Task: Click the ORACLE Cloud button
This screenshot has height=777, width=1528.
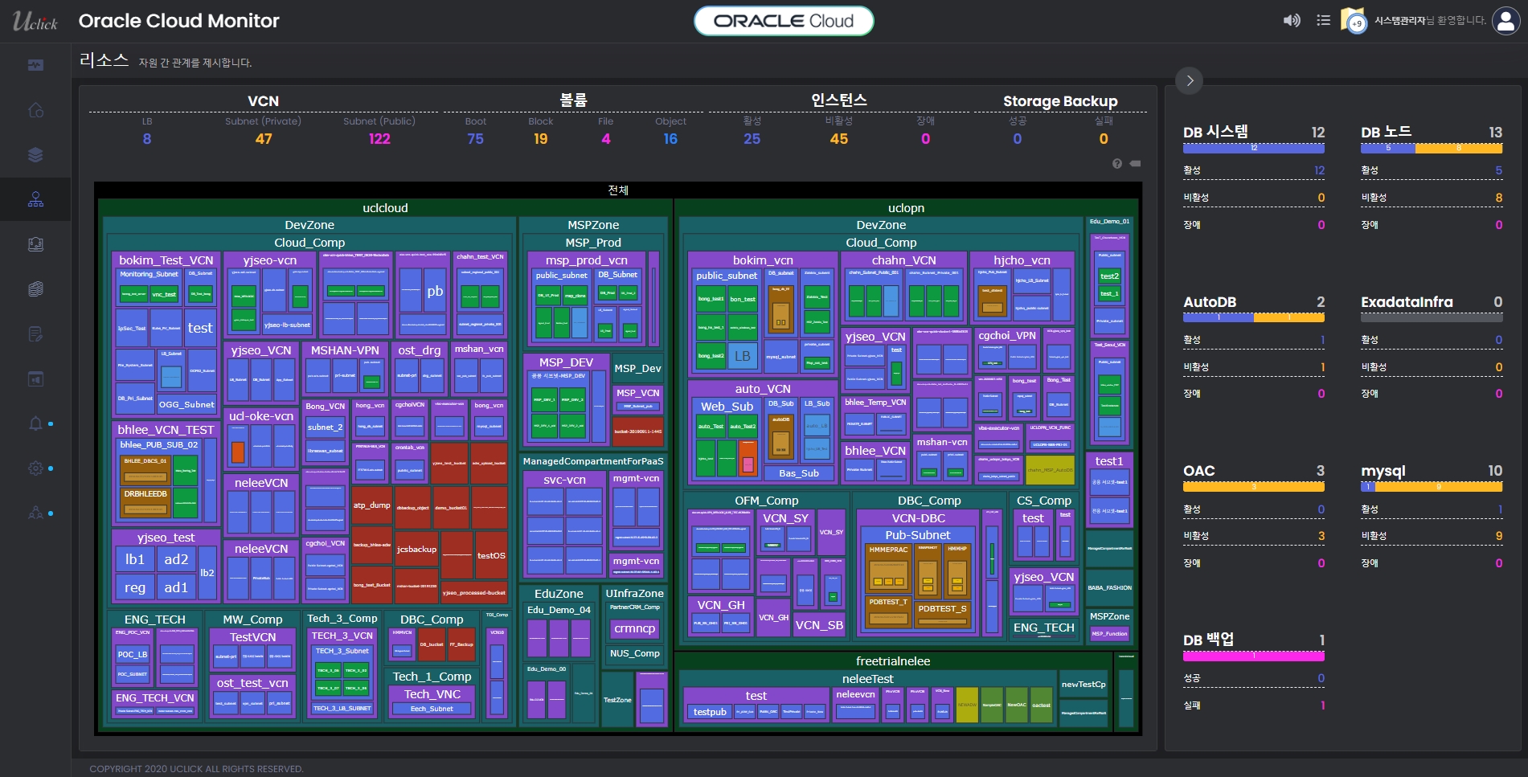Action: coord(783,21)
